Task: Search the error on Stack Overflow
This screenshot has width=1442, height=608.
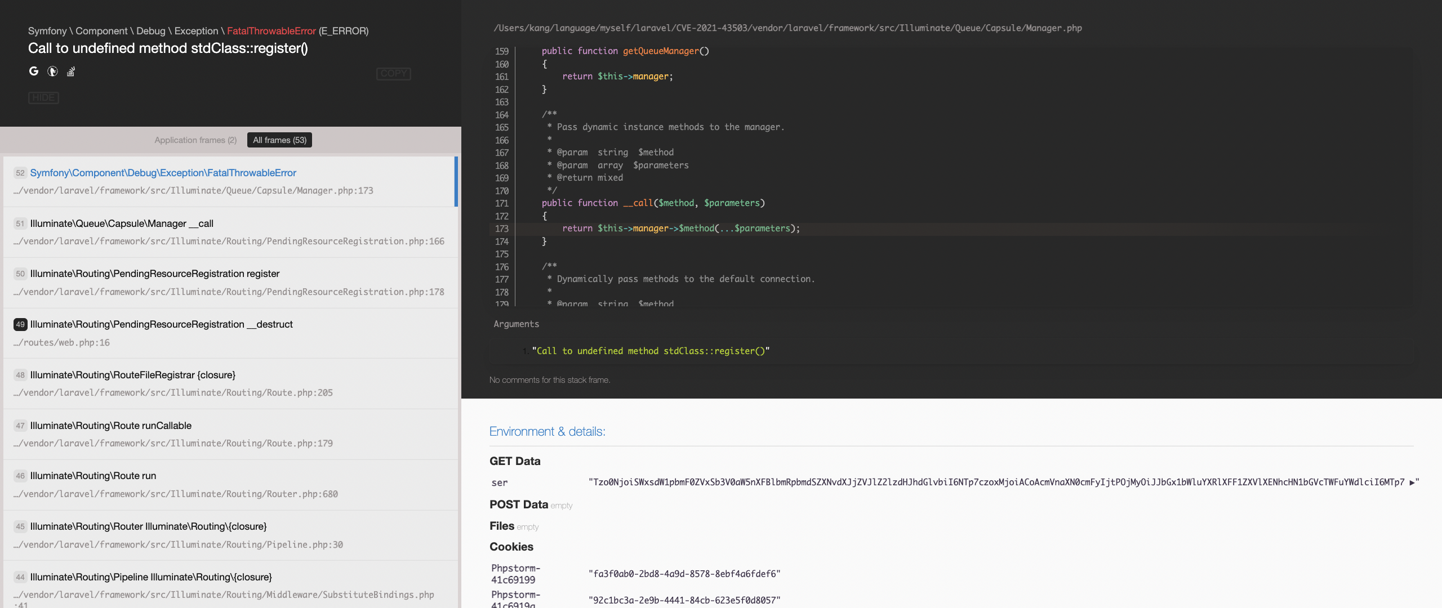Action: coord(71,71)
